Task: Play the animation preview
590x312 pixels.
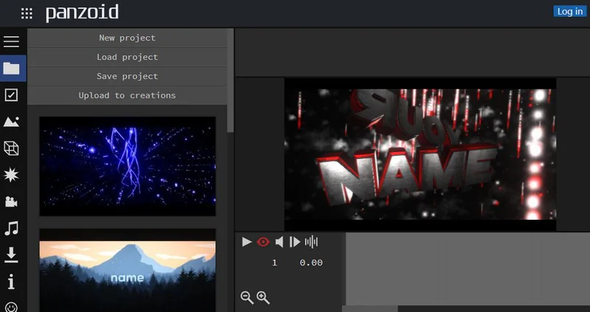Action: 247,242
